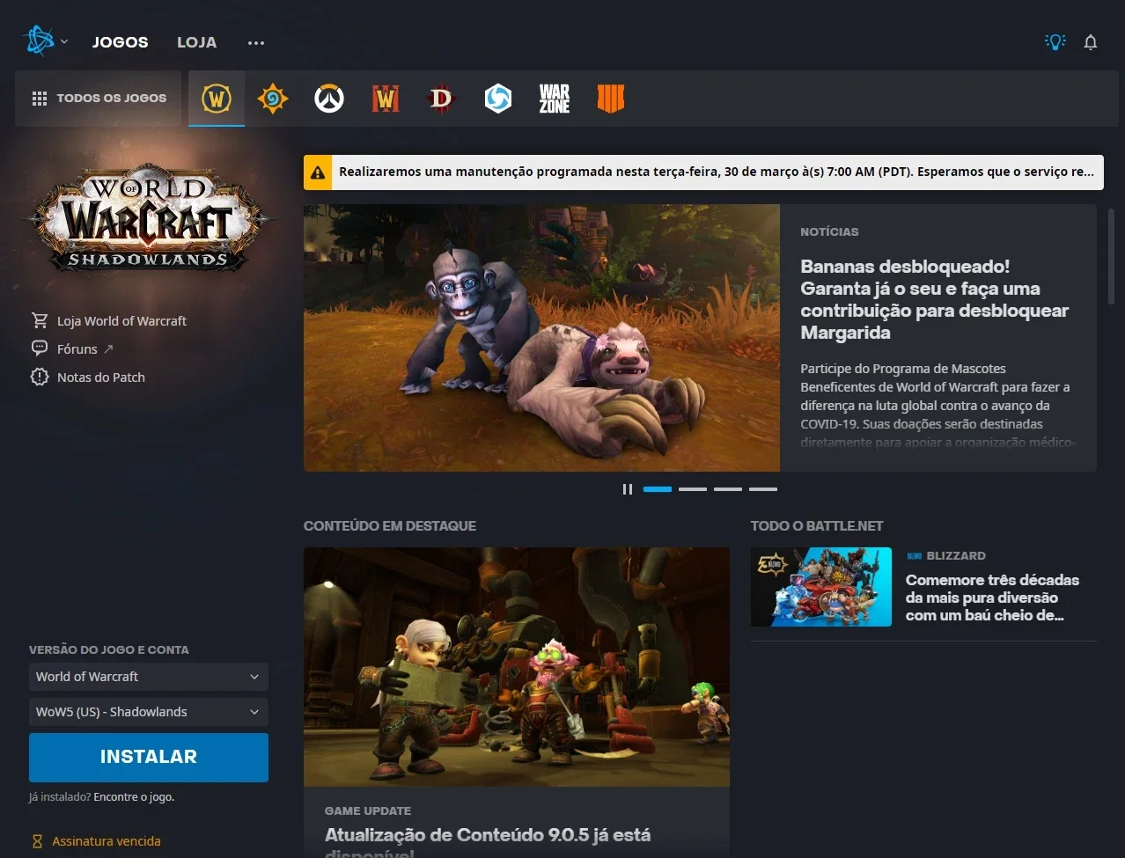The height and width of the screenshot is (858, 1125).
Task: Click the VERSÃO DO JOGO E CONTA label
Action: pyautogui.click(x=109, y=650)
